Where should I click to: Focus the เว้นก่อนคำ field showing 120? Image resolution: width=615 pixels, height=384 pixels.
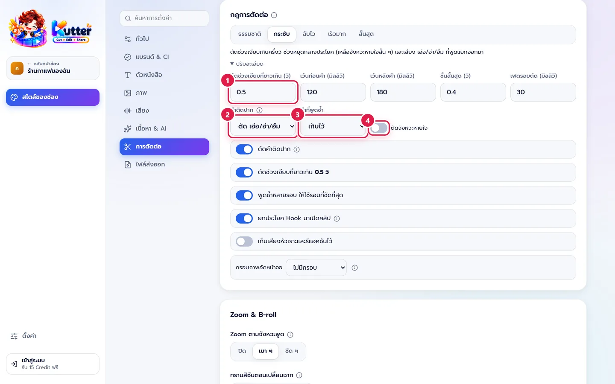point(333,92)
